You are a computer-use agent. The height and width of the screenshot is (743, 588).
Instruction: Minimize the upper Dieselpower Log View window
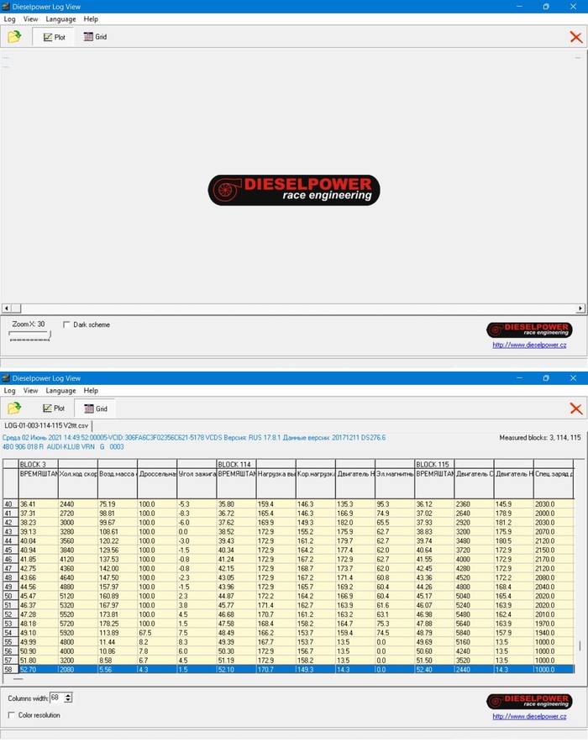pyautogui.click(x=519, y=7)
